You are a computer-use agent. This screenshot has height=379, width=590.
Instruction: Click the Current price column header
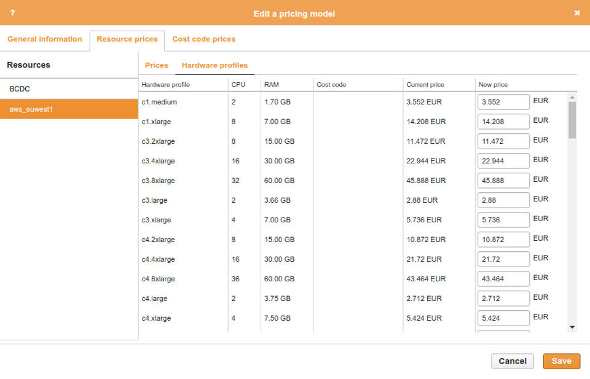click(x=425, y=85)
